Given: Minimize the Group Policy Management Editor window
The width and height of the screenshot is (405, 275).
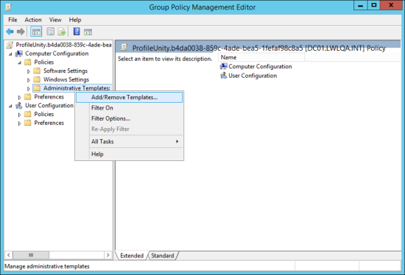Looking at the screenshot, I should point(361,5).
